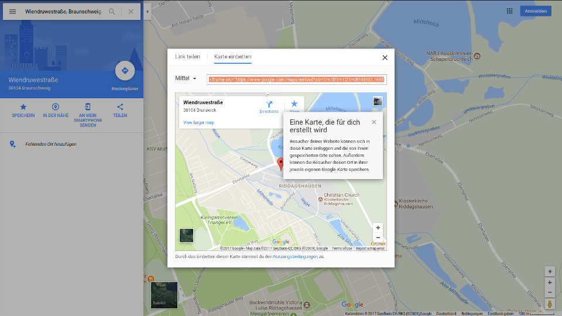This screenshot has width=562, height=316.
Task: Click the Klosterkirche Riddagshausen label on the main map
Action: [x=416, y=204]
